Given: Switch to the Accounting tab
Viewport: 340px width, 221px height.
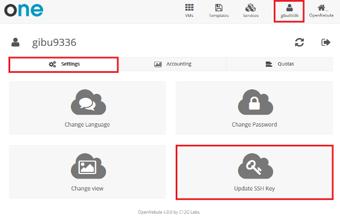Looking at the screenshot, I should click(172, 64).
